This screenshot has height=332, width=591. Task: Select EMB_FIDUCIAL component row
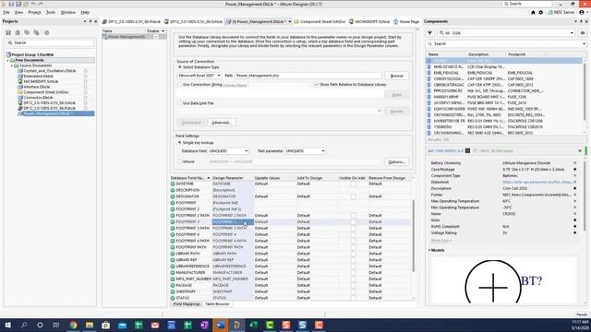[505, 73]
